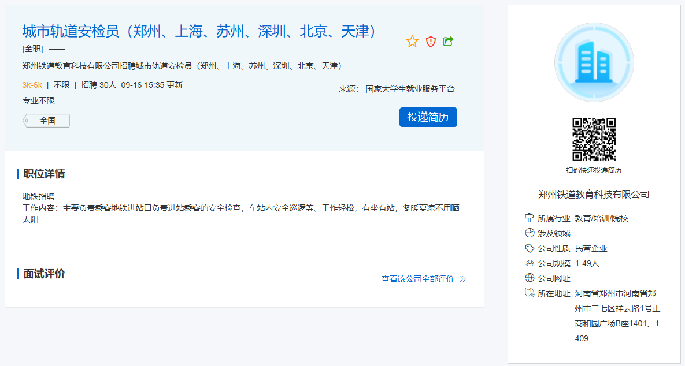Click the company building logo thumbnail
Viewport: 685px width, 366px height.
pyautogui.click(x=594, y=62)
